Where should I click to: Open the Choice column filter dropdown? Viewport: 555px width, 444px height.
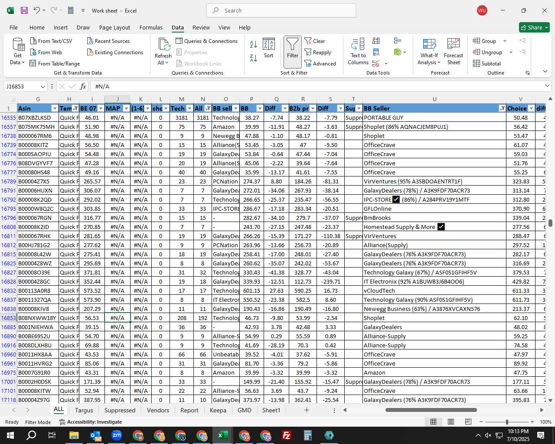pos(531,108)
